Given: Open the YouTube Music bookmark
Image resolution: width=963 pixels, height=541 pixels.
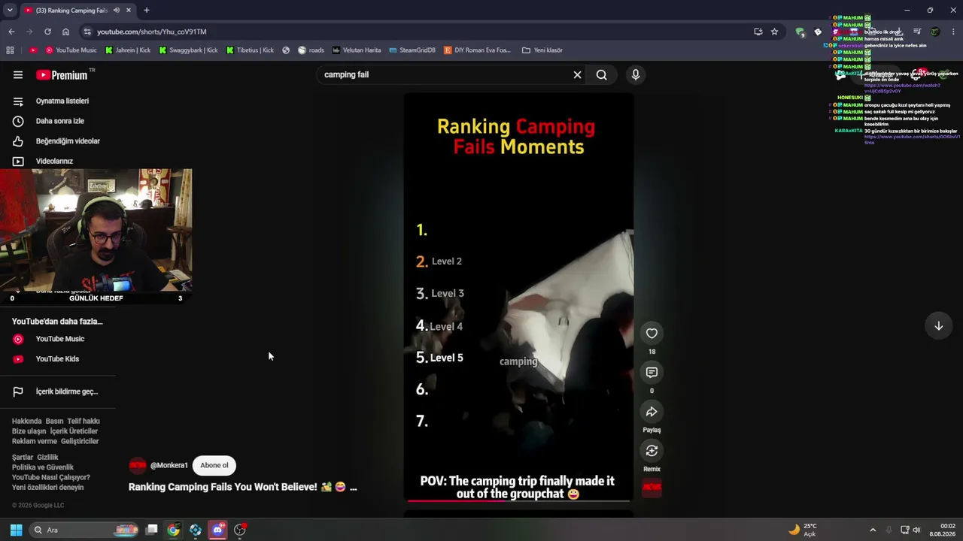Looking at the screenshot, I should coord(71,50).
